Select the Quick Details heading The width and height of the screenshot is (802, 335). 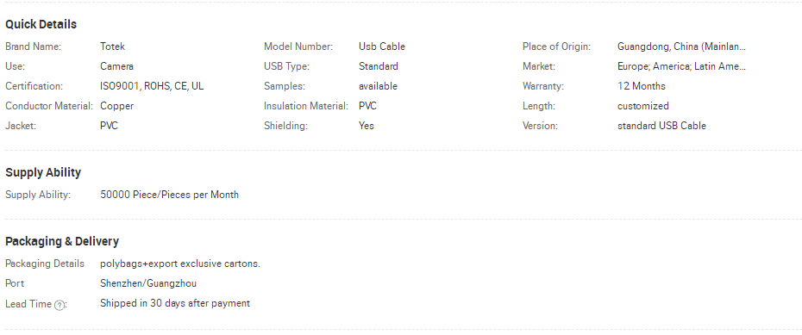[x=41, y=24]
